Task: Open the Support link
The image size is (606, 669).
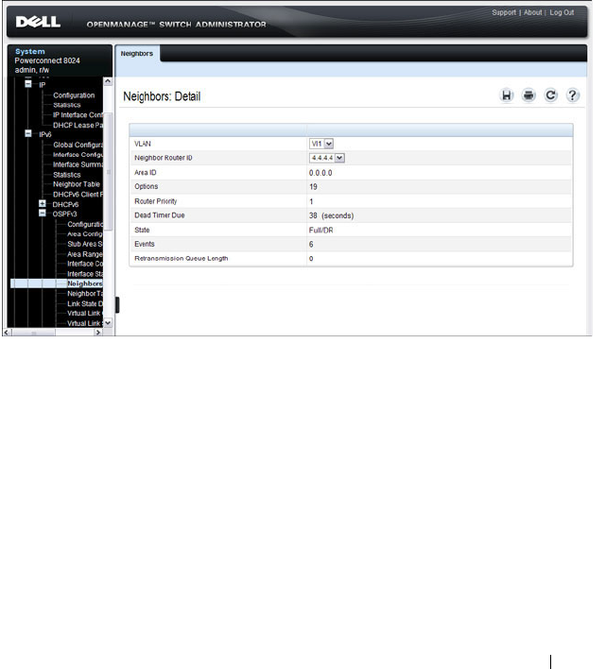Action: tap(504, 12)
